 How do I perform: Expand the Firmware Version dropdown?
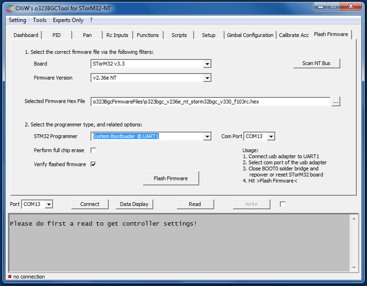[x=207, y=78]
